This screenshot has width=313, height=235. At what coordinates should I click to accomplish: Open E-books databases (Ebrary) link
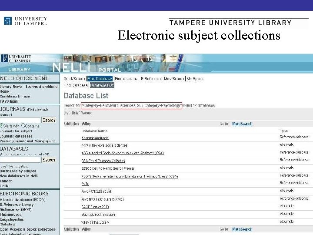coord(23,199)
